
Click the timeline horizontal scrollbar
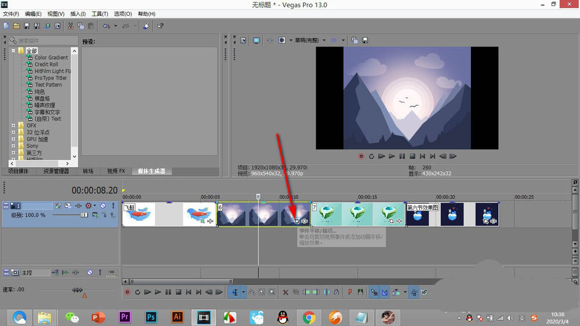click(x=181, y=281)
